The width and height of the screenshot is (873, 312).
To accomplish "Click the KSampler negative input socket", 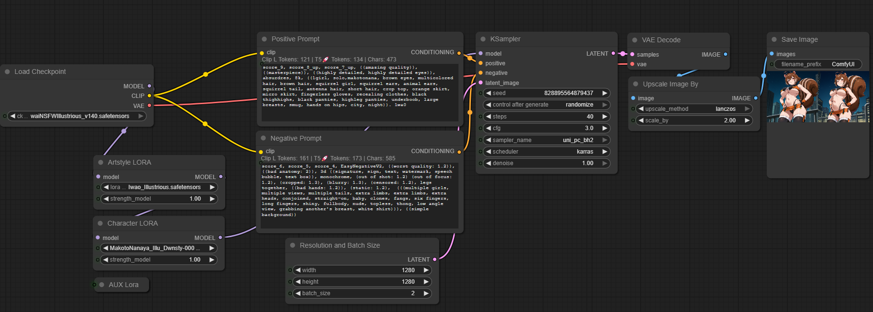I will click(x=481, y=73).
